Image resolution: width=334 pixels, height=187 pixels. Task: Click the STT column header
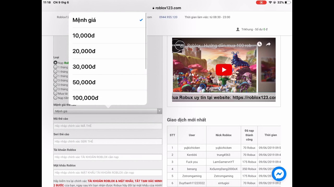pyautogui.click(x=172, y=135)
